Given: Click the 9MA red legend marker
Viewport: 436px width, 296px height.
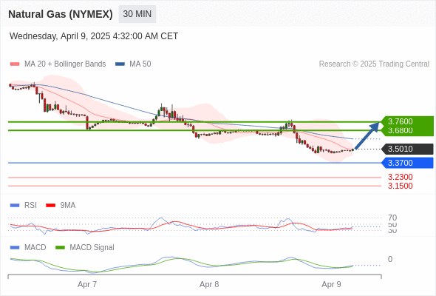Looking at the screenshot, I should [x=50, y=206].
